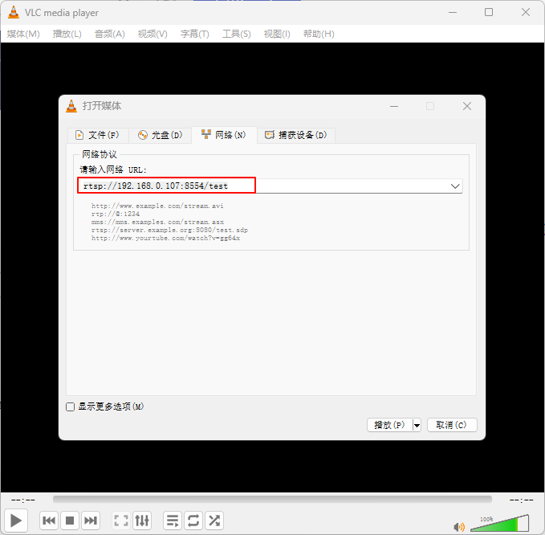Show the playlist view

(x=173, y=521)
